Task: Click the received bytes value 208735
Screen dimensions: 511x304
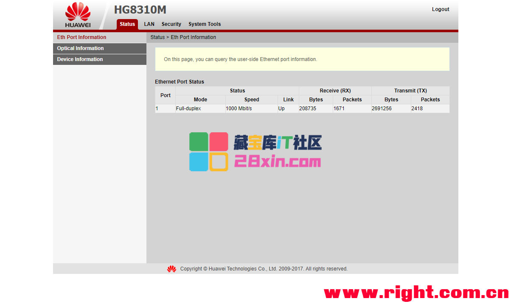Action: click(x=308, y=109)
